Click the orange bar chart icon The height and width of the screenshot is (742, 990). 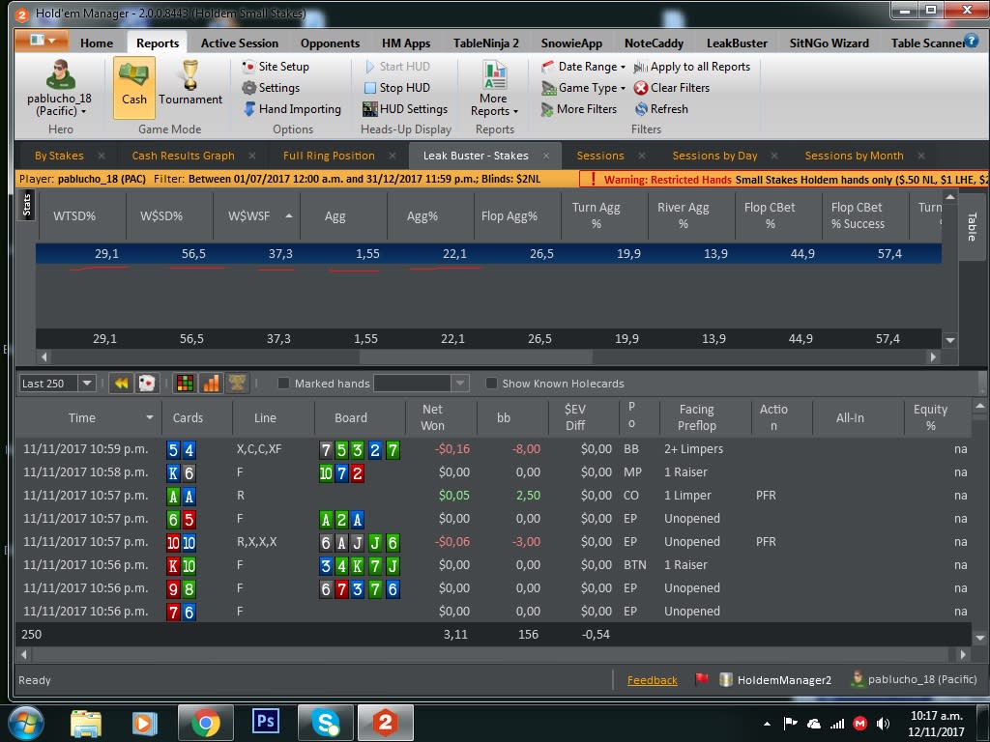coord(211,383)
